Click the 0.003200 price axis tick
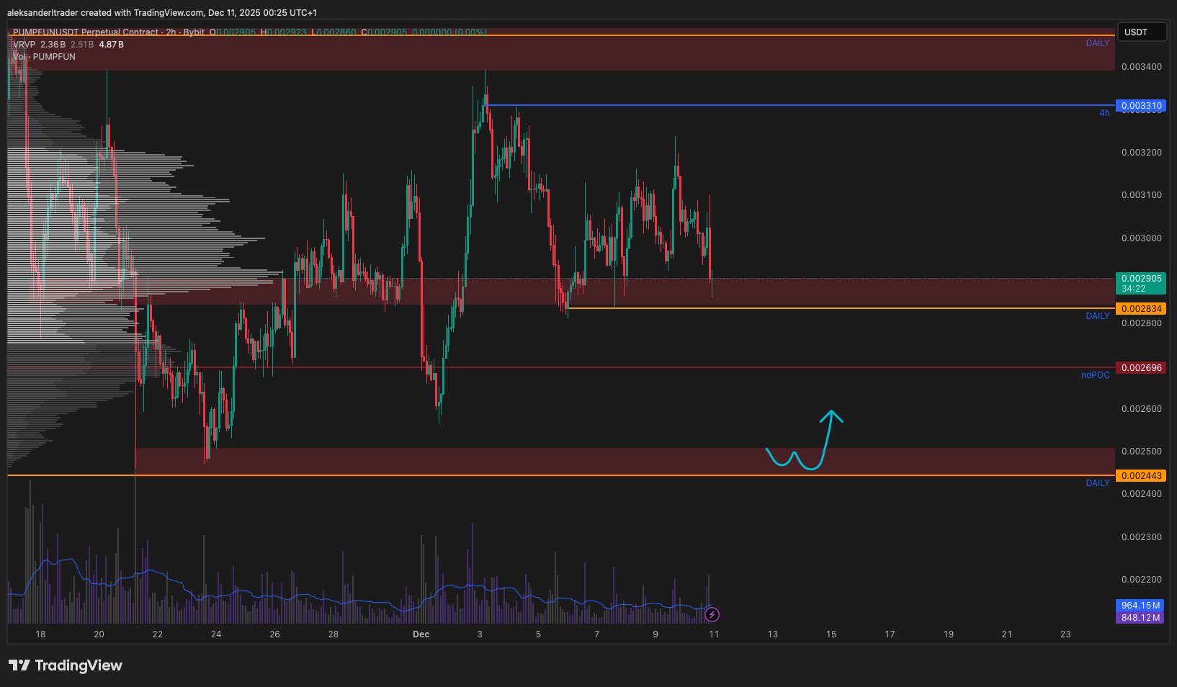The image size is (1177, 687). pyautogui.click(x=1141, y=153)
